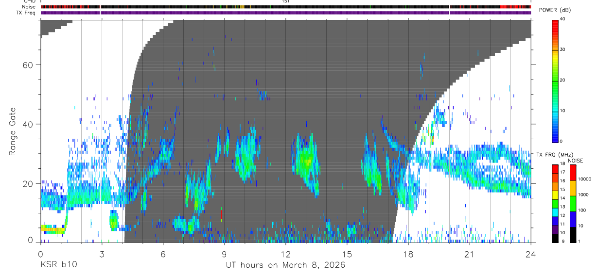Viewport: 597px width, 275px height.
Task: Click UT hour axis tick '18'
Action: coord(408,254)
